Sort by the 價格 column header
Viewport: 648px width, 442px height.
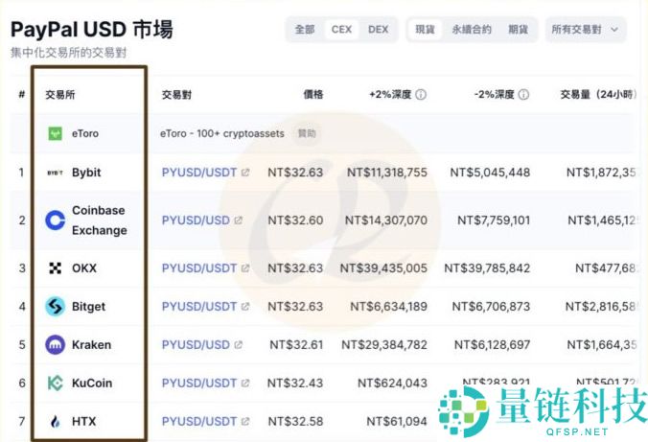click(x=313, y=95)
